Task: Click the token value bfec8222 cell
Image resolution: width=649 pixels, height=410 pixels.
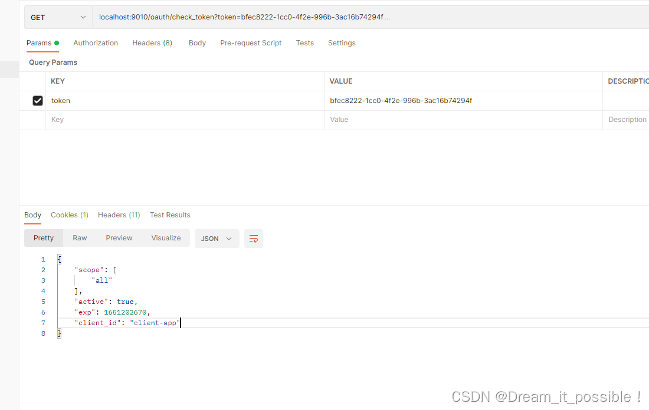Action: point(463,100)
